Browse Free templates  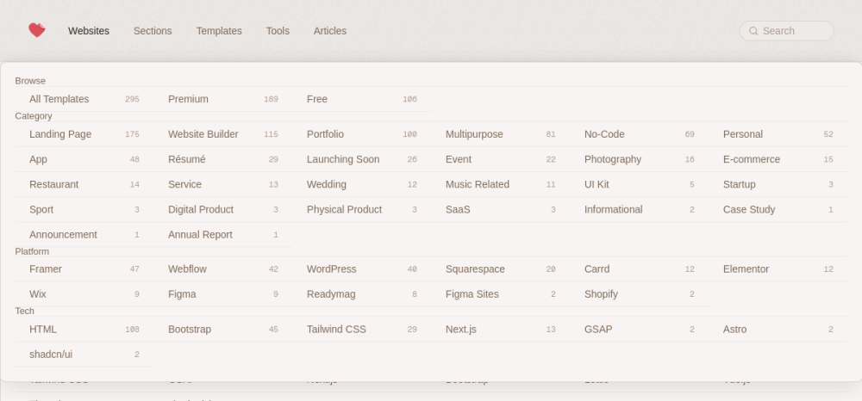point(362,99)
